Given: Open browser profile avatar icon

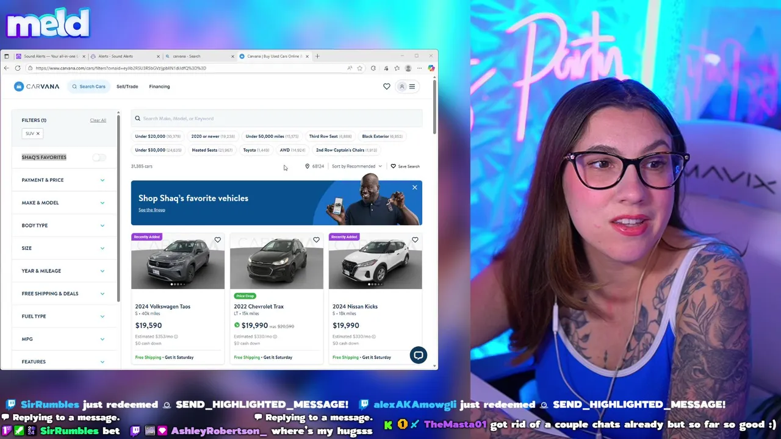Looking at the screenshot, I should [x=408, y=68].
